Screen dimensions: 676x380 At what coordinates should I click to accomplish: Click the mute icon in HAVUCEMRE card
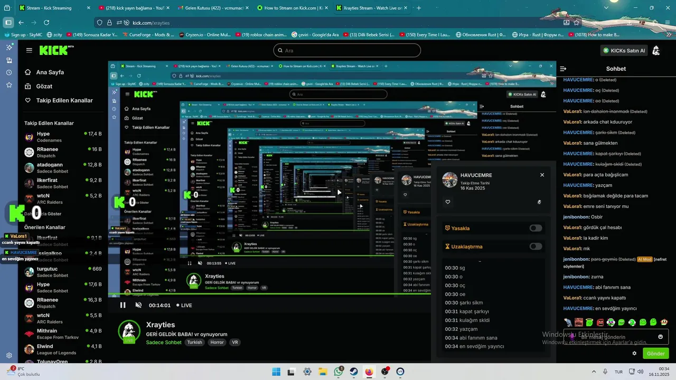[x=539, y=202]
